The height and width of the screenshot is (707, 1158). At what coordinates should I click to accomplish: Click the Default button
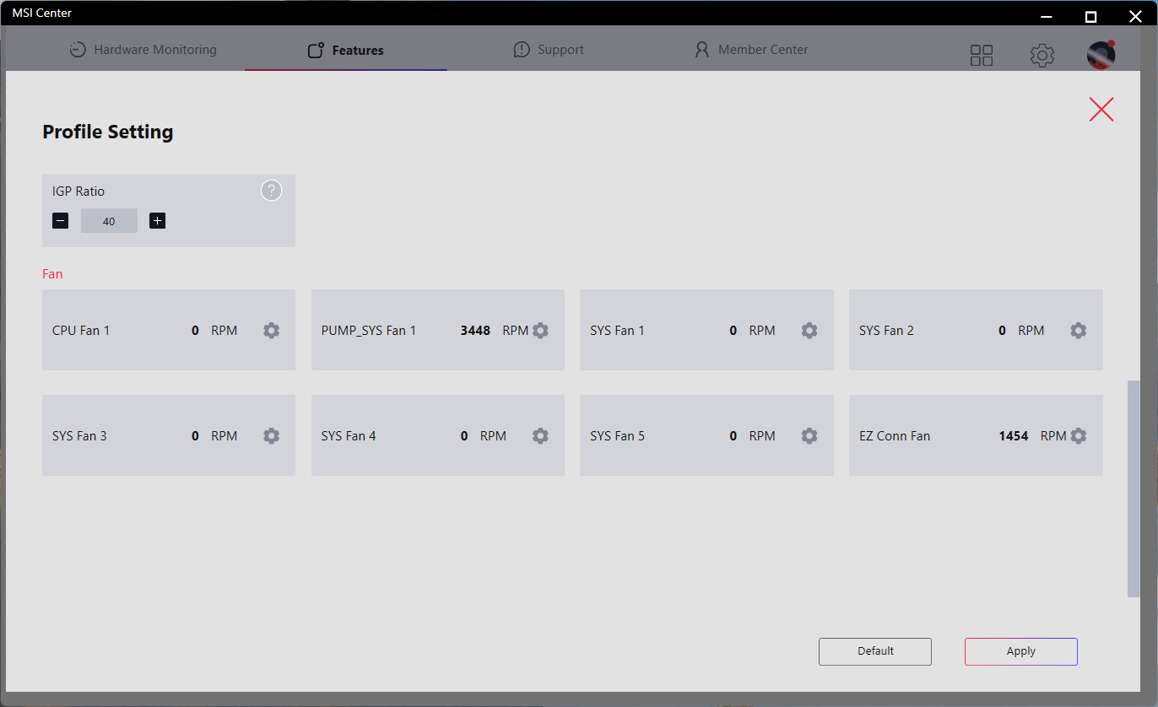(875, 651)
